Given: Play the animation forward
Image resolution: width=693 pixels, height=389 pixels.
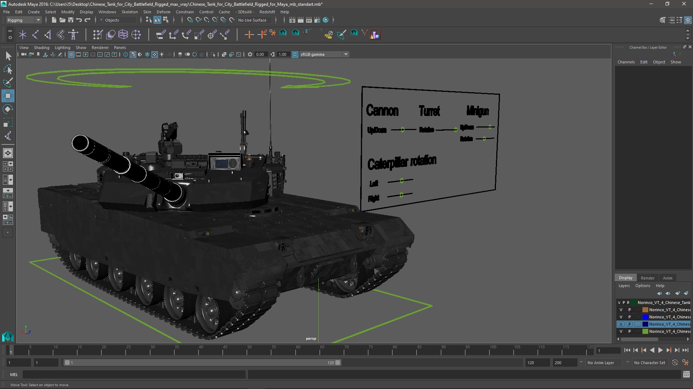Looking at the screenshot, I should click(x=661, y=350).
